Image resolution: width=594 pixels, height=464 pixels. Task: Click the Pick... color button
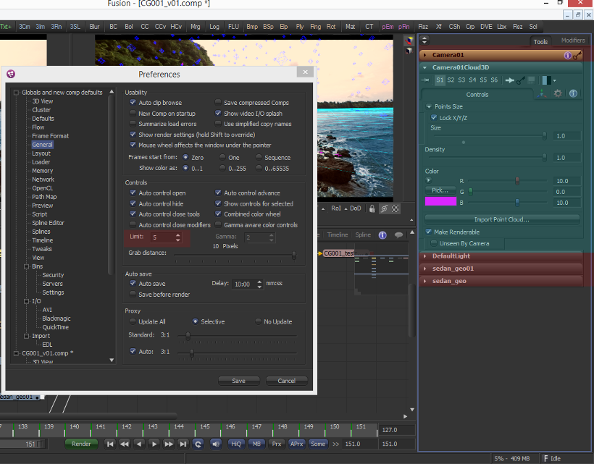(x=440, y=190)
